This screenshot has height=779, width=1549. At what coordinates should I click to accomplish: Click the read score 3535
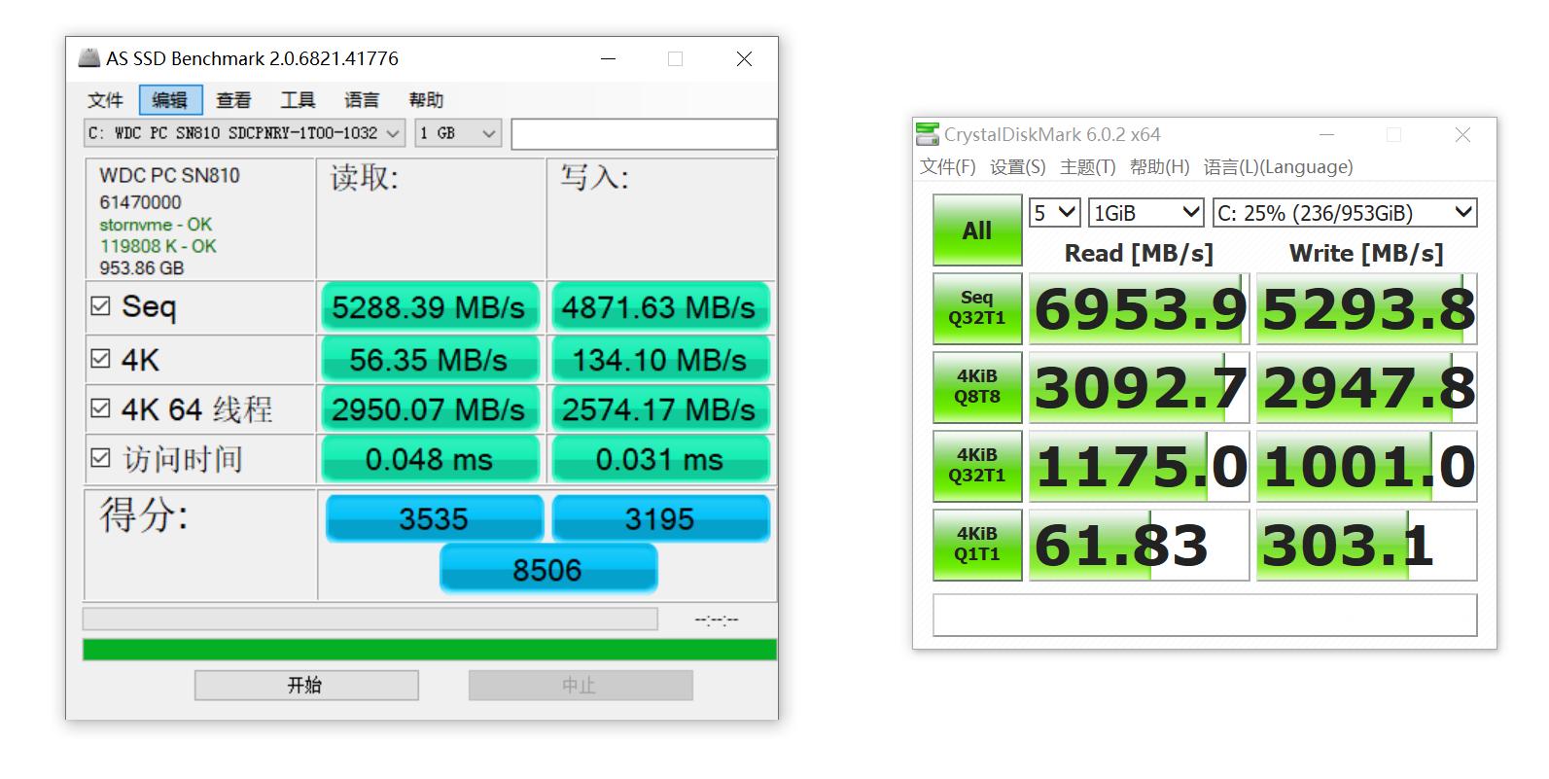(434, 518)
